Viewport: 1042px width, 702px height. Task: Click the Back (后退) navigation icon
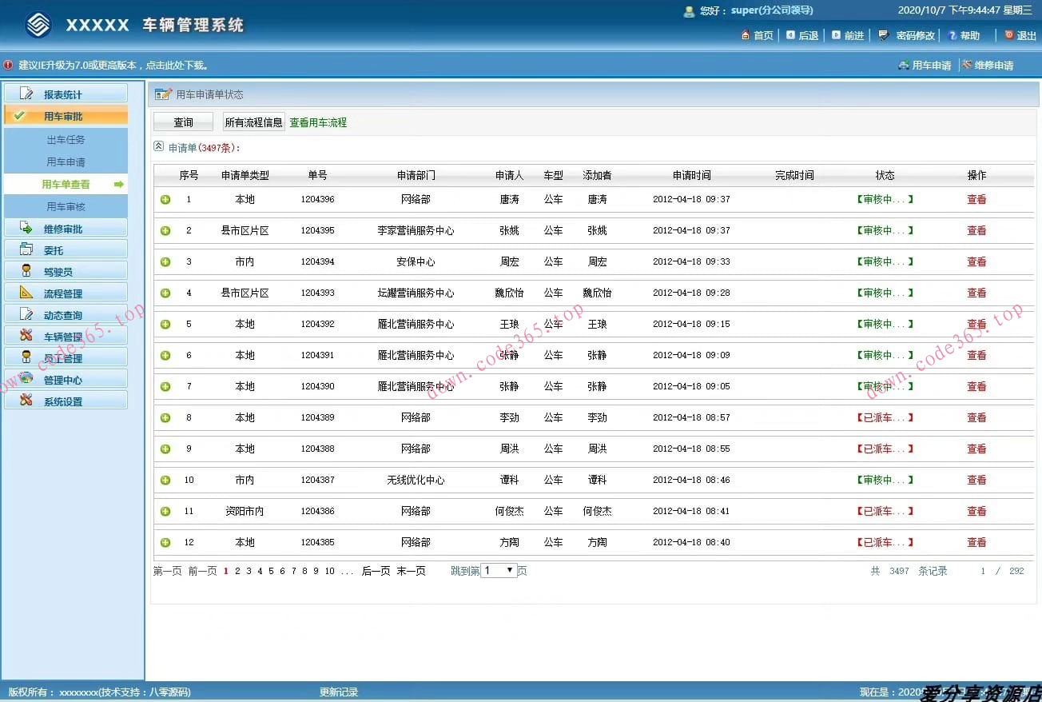tap(790, 35)
